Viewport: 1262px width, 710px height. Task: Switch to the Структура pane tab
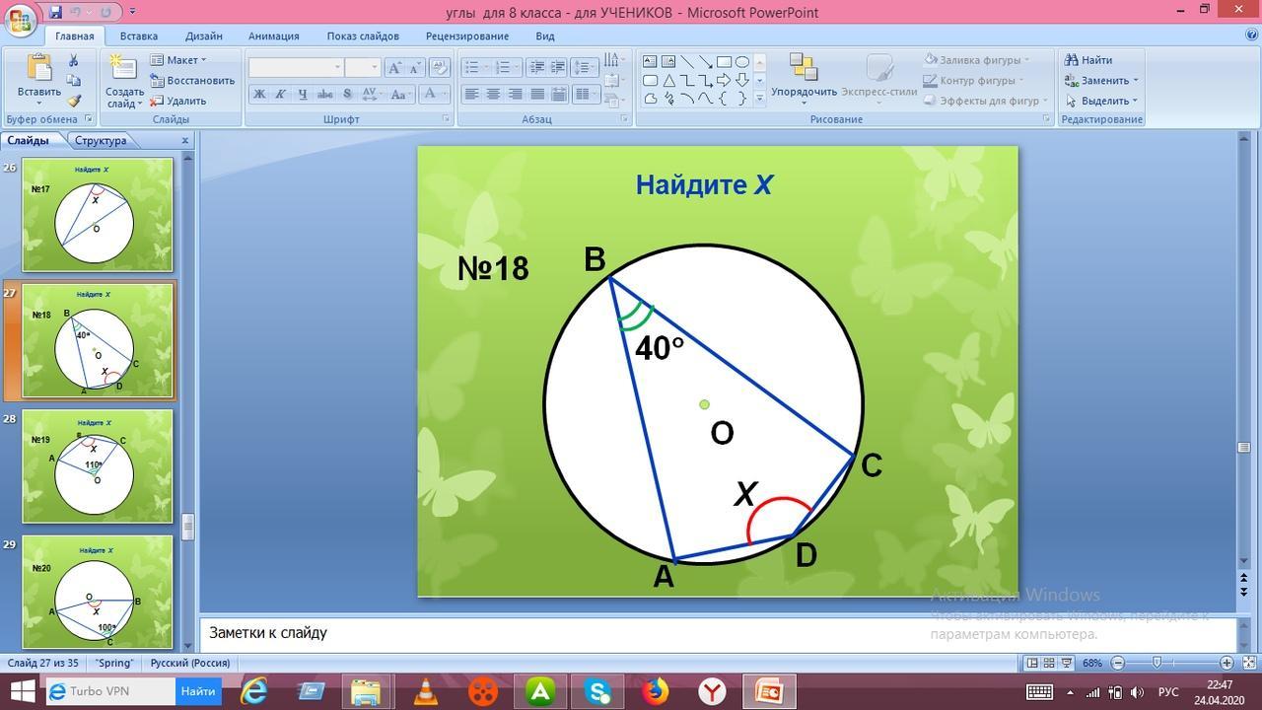click(101, 140)
